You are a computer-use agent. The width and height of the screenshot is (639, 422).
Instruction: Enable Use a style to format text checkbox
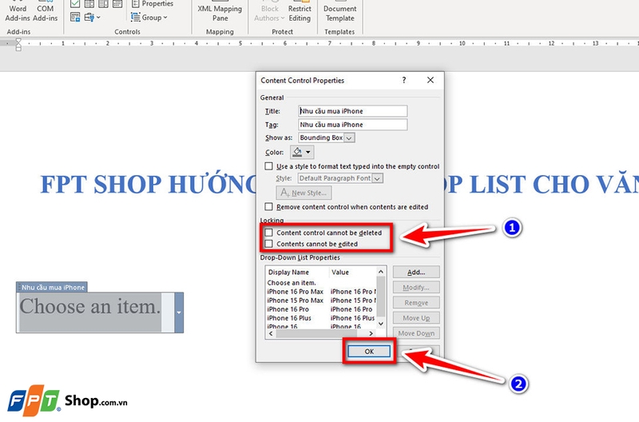pos(268,166)
